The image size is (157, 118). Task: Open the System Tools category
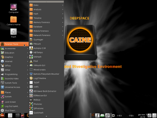click(14, 83)
